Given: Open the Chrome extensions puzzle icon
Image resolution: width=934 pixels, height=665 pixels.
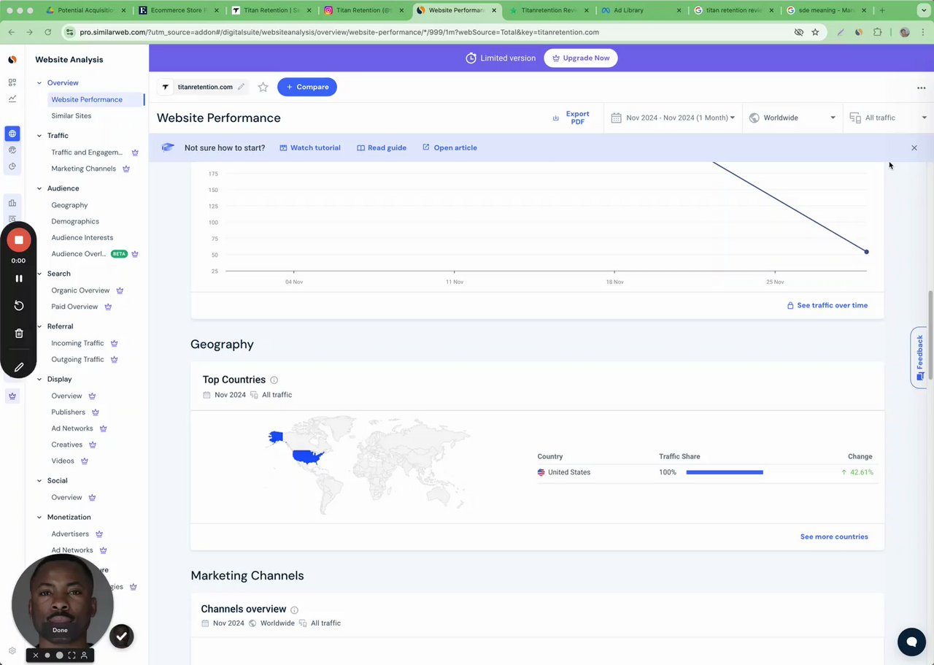Looking at the screenshot, I should click(x=877, y=32).
